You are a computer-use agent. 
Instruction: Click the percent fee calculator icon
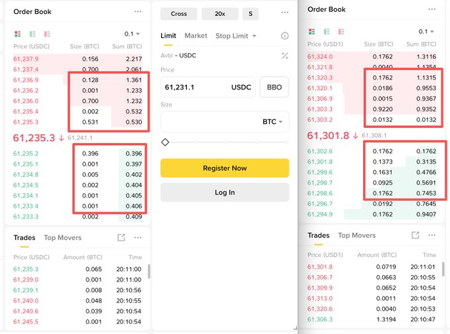[285, 56]
